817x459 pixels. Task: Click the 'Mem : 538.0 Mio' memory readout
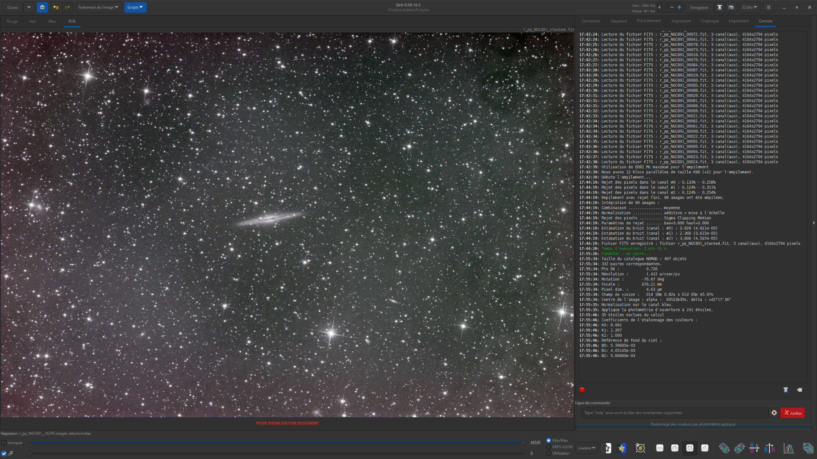pyautogui.click(x=643, y=6)
